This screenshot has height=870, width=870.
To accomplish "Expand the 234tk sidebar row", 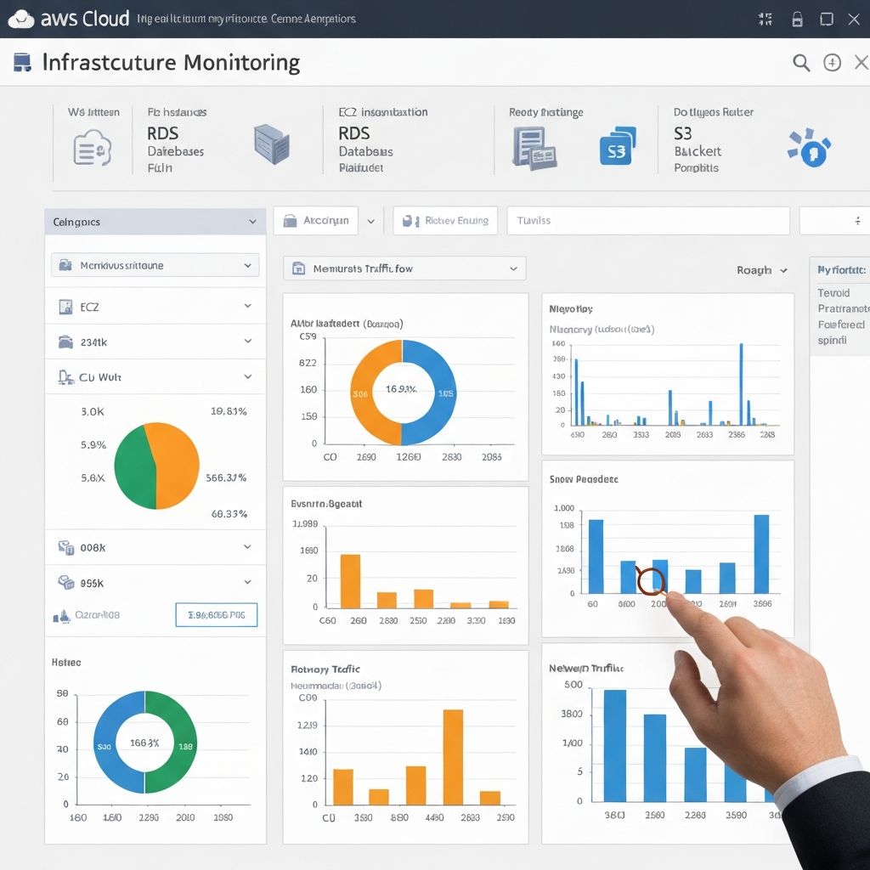I will pyautogui.click(x=247, y=342).
